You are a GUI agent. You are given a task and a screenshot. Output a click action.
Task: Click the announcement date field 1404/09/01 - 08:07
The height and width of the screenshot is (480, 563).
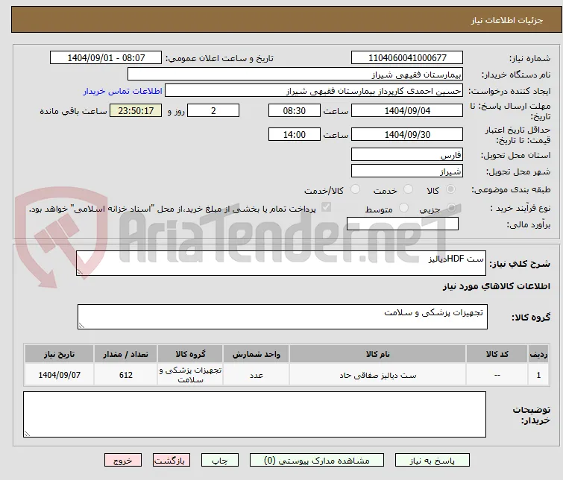(x=106, y=58)
